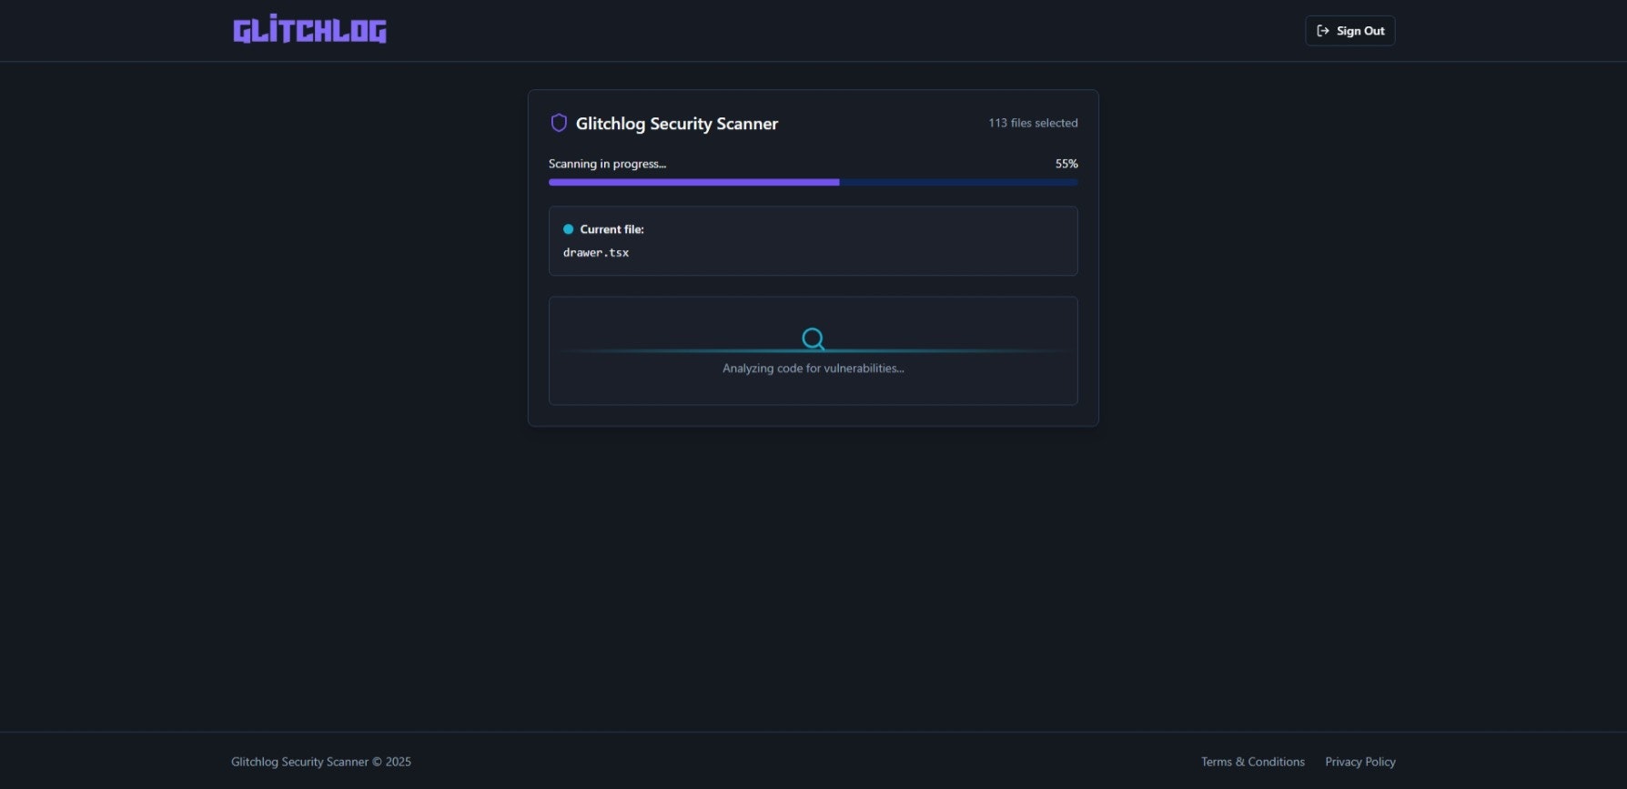Viewport: 1627px width, 789px height.
Task: Click the '113 files selected' text
Action: point(1033,123)
